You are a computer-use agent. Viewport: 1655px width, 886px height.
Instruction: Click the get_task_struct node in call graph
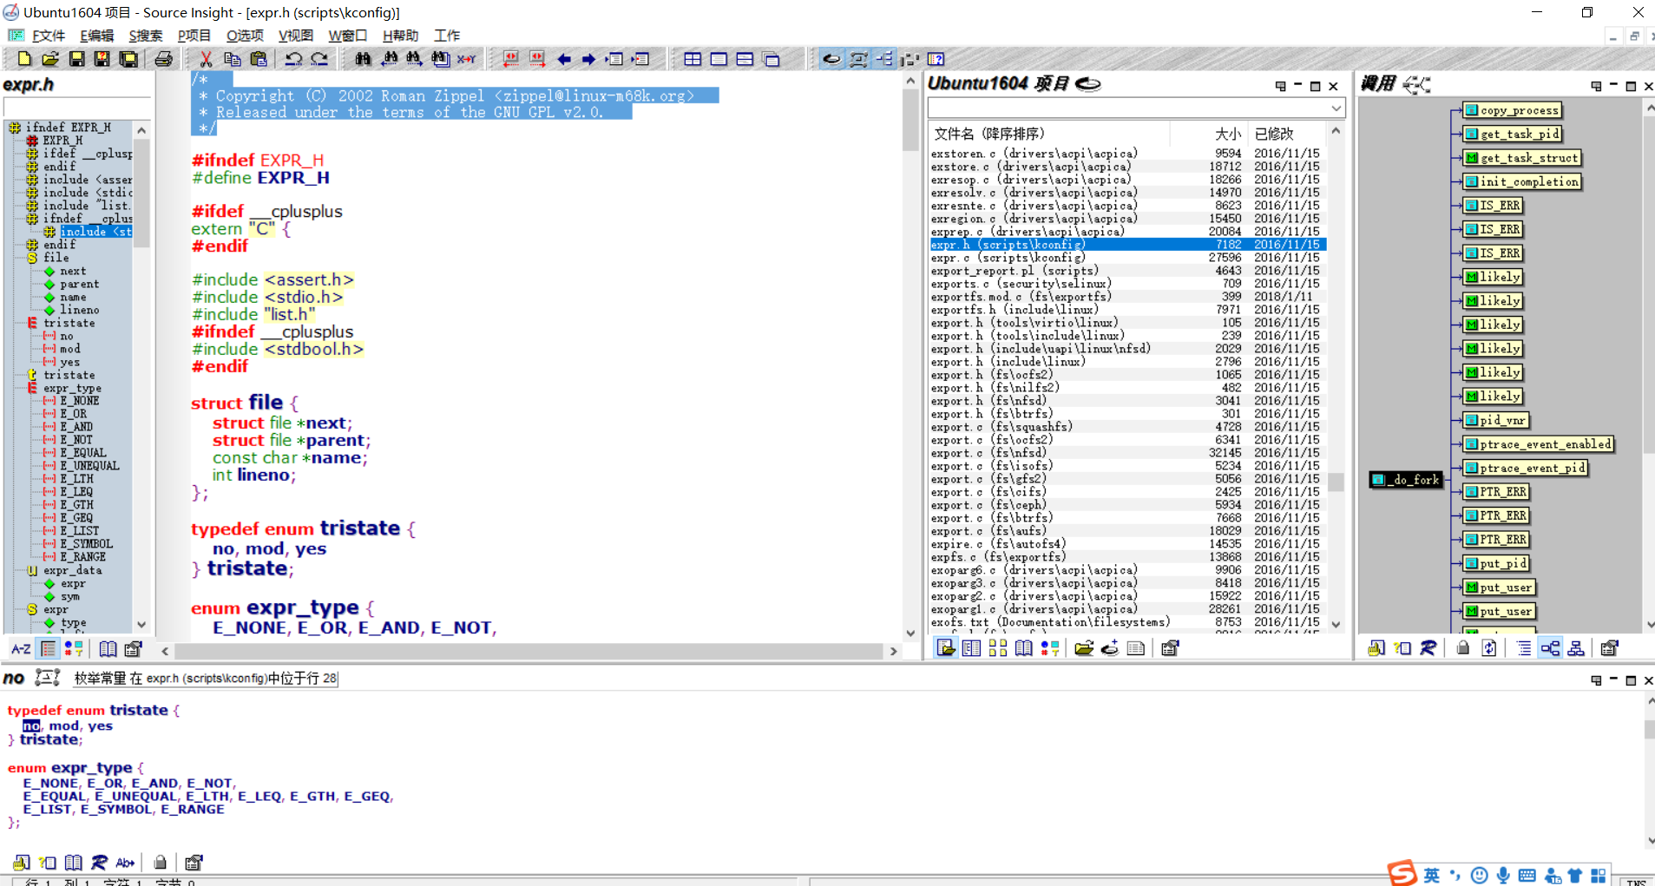[1523, 158]
